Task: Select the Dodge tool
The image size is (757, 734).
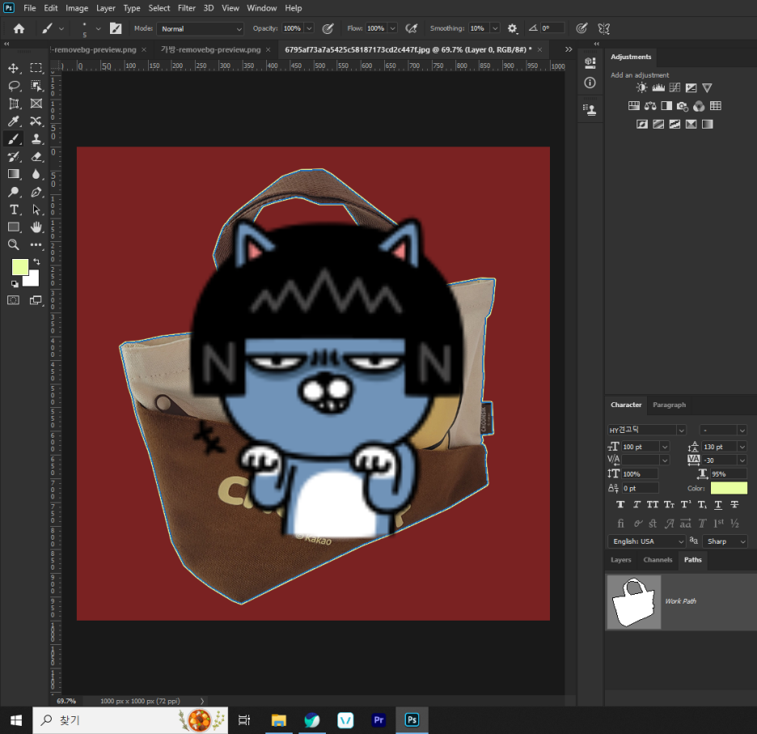Action: coord(14,193)
